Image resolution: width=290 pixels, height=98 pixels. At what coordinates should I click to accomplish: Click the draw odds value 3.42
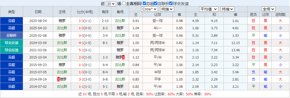pyautogui.click(x=214, y=72)
